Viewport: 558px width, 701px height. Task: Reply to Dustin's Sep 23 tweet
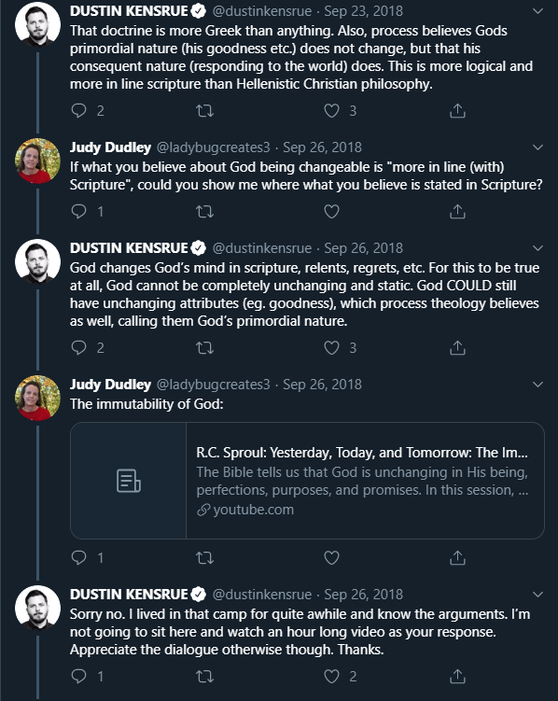(78, 110)
